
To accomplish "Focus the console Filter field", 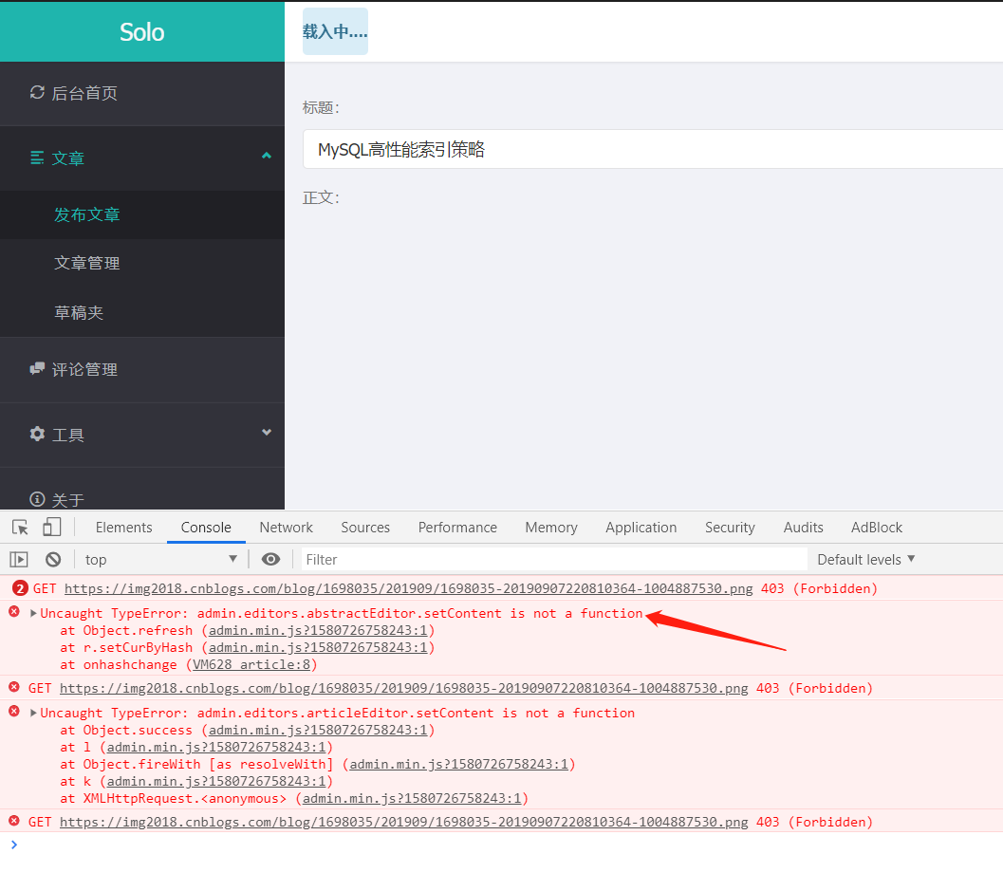I will (554, 560).
